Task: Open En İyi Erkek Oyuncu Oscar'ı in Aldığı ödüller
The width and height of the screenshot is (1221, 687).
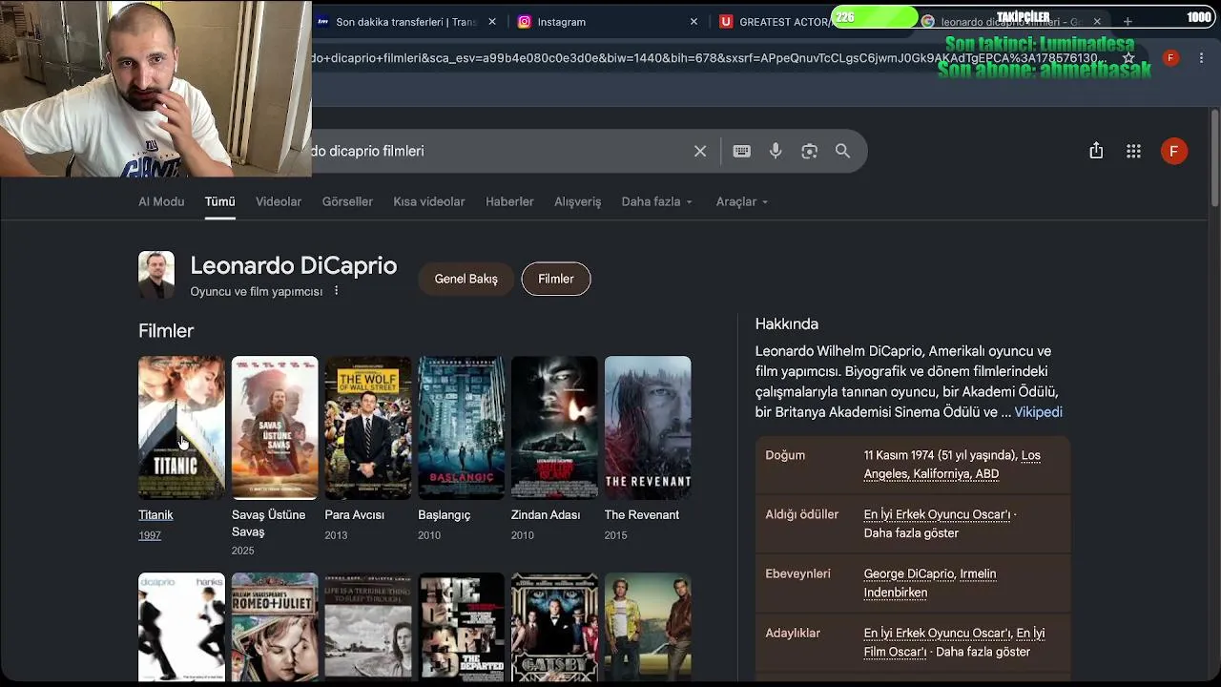Action: tap(937, 514)
